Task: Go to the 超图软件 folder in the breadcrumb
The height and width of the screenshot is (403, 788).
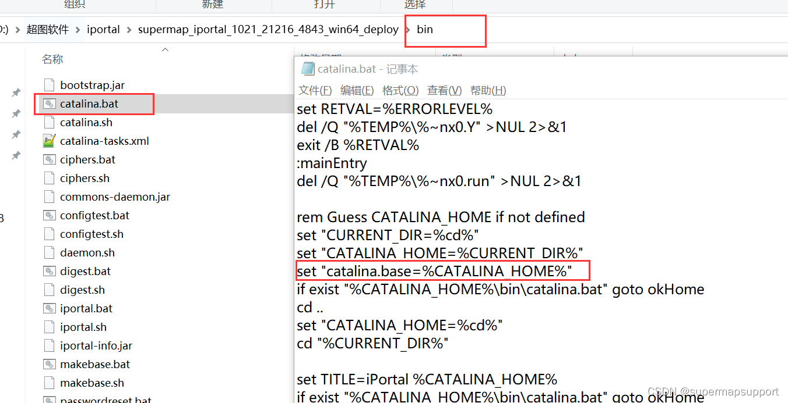Action: pyautogui.click(x=48, y=29)
